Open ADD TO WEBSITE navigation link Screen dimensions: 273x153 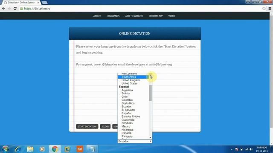click(x=134, y=16)
